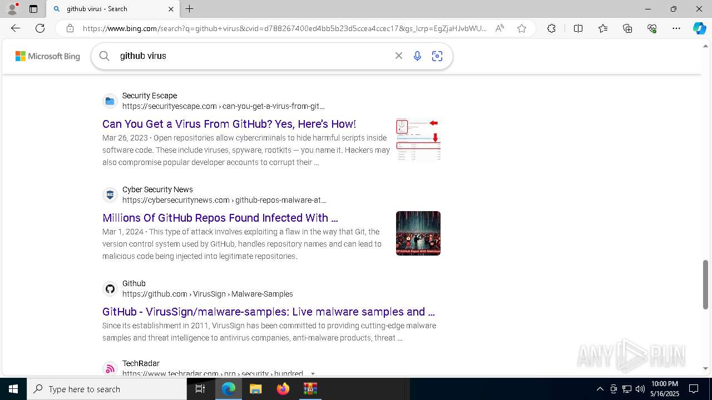Click the page vertical scrollbar thumb

tap(705, 284)
